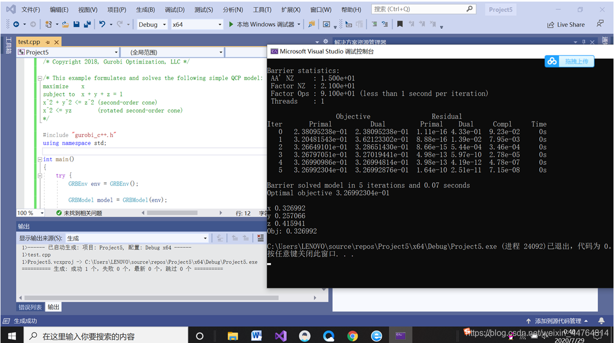The height and width of the screenshot is (343, 614).
Task: Click 添加到源代码管理 in status bar
Action: [557, 321]
